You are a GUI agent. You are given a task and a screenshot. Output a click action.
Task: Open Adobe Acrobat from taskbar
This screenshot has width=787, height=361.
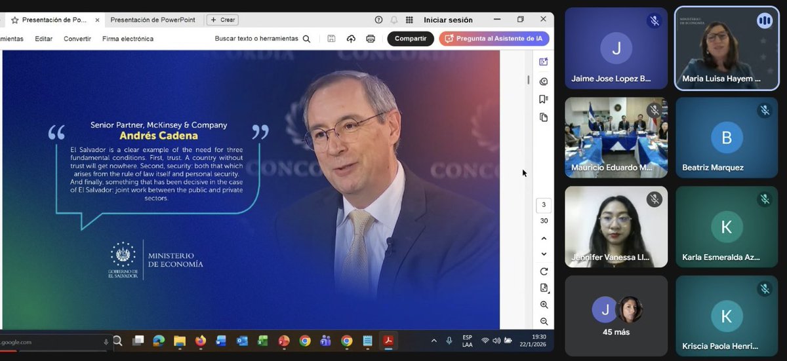tap(388, 341)
